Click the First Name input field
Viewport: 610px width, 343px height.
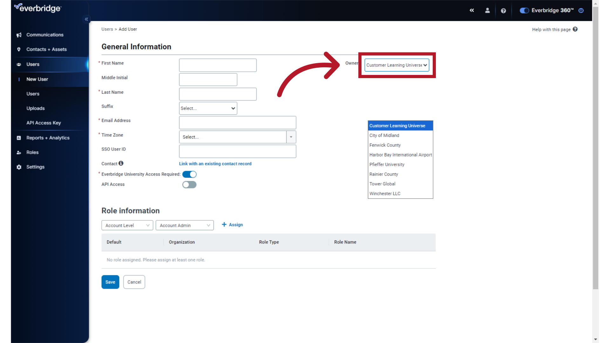click(217, 65)
